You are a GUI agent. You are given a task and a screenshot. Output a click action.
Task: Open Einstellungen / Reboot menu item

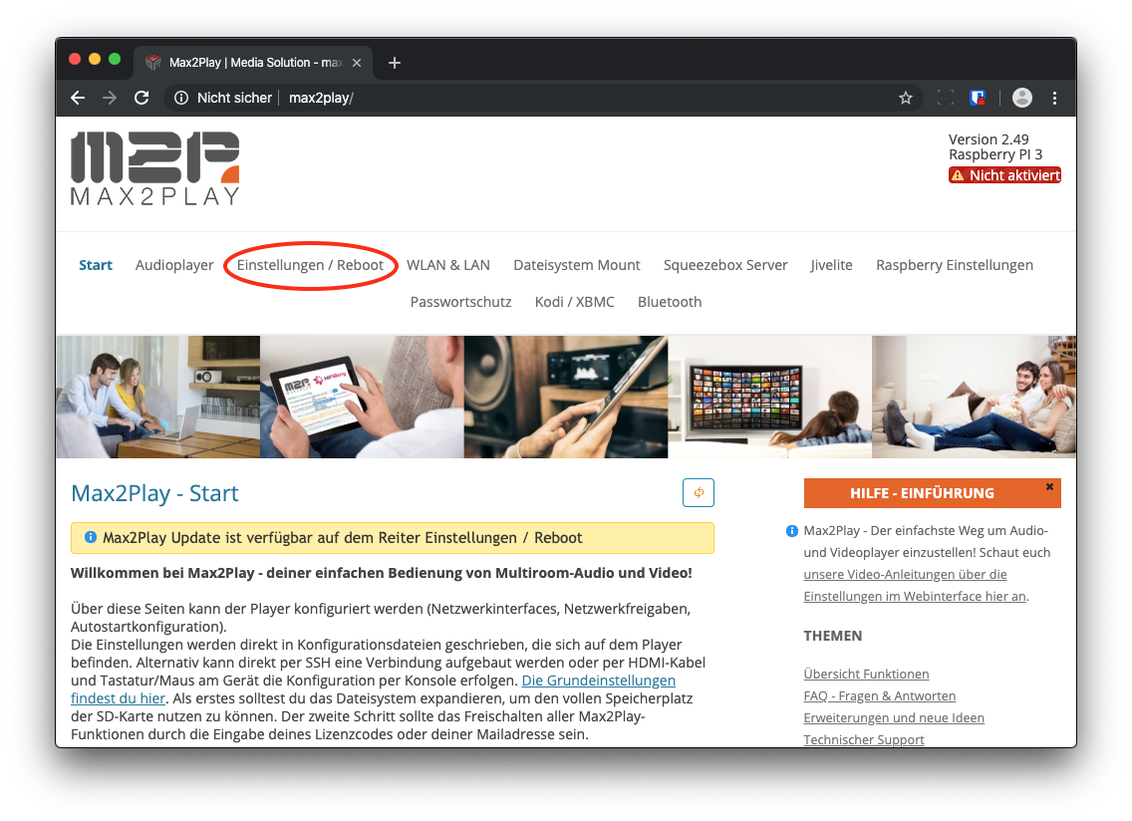pos(310,265)
